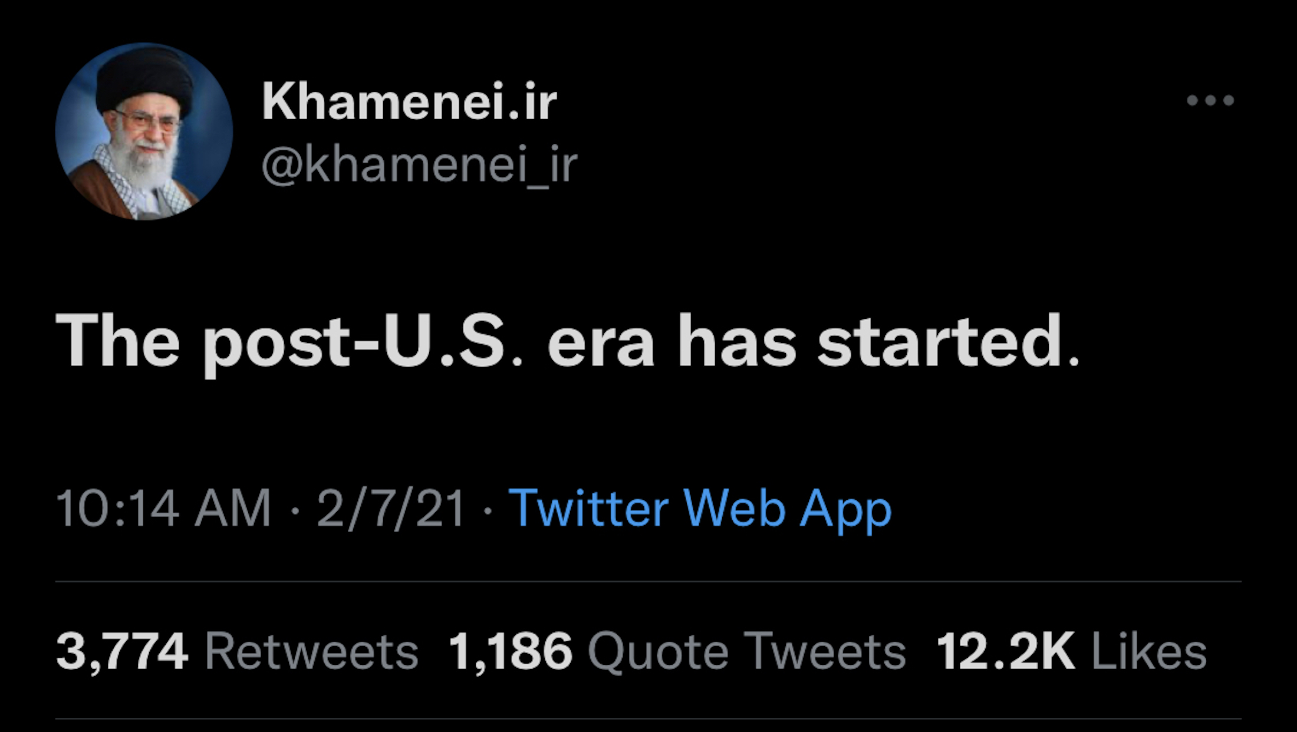View the 3,774 retweets count
This screenshot has height=732, width=1297.
122,652
